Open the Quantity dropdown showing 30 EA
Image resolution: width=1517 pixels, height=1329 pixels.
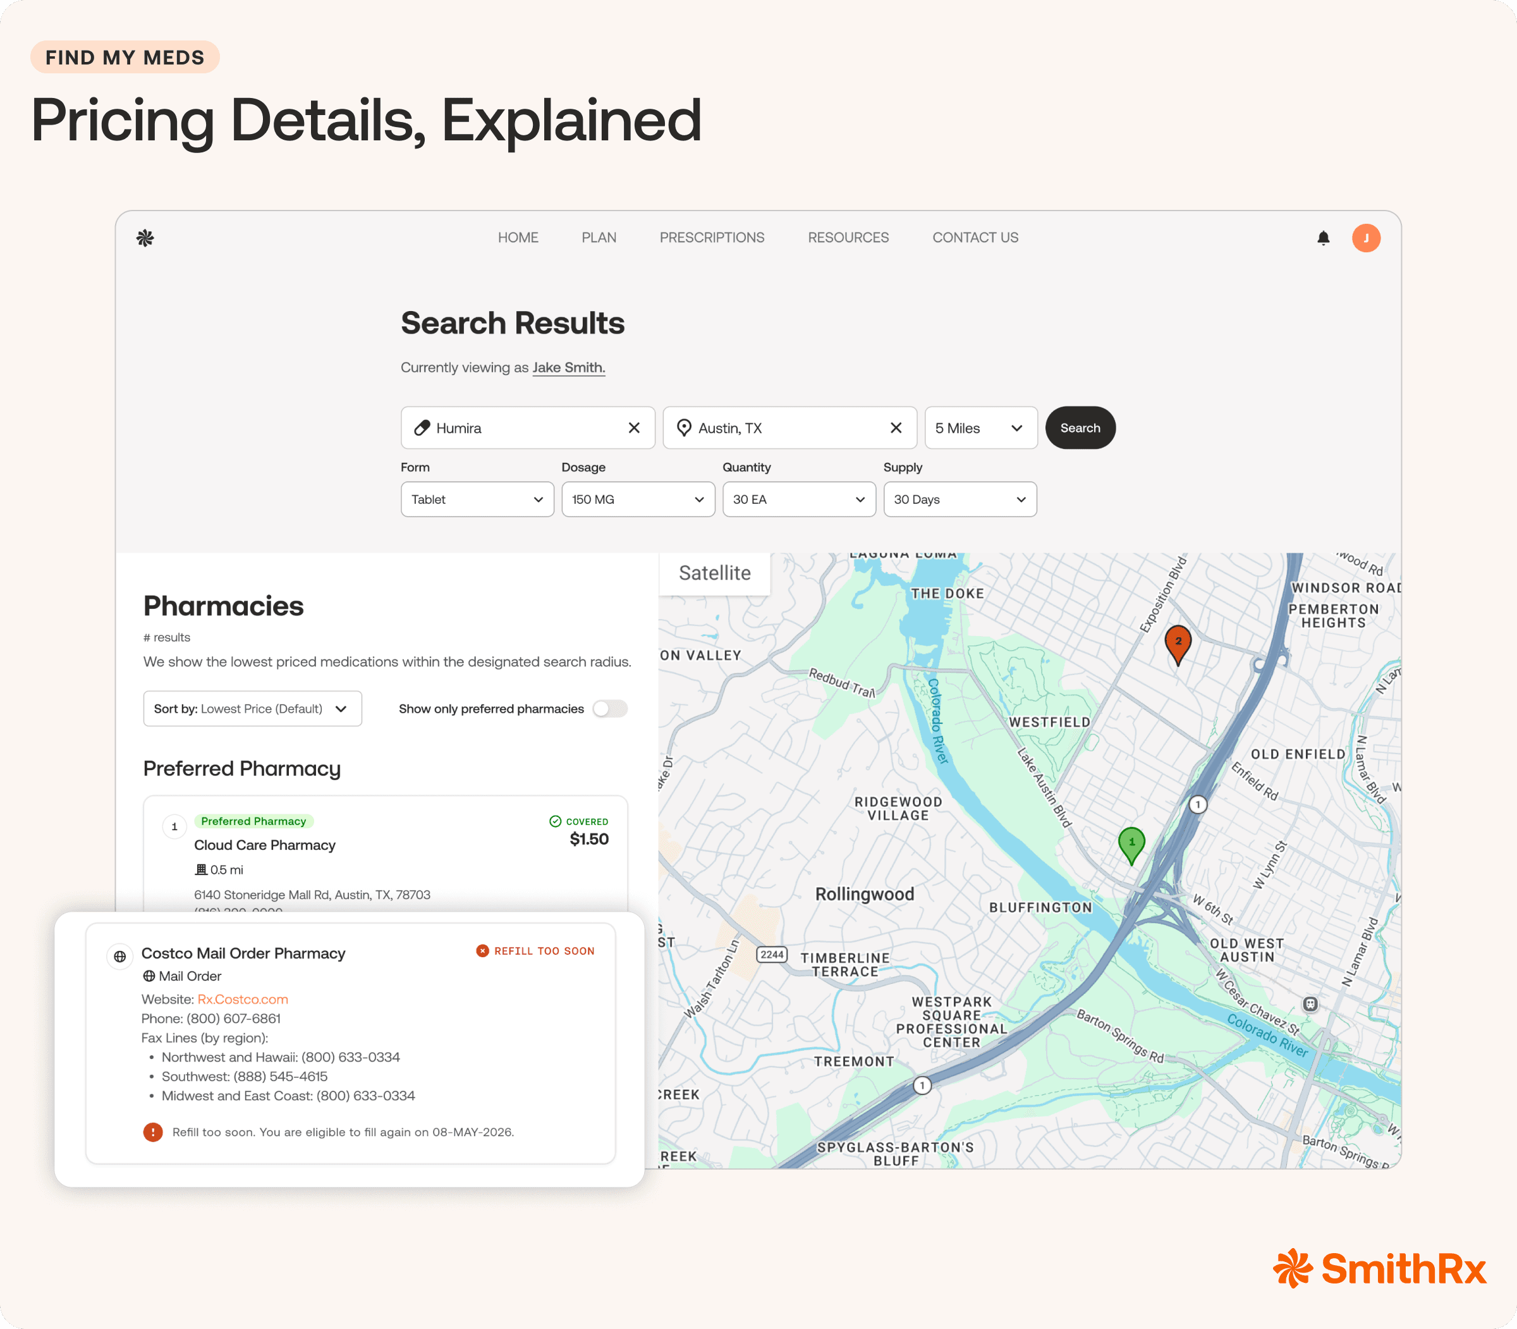[x=800, y=499]
